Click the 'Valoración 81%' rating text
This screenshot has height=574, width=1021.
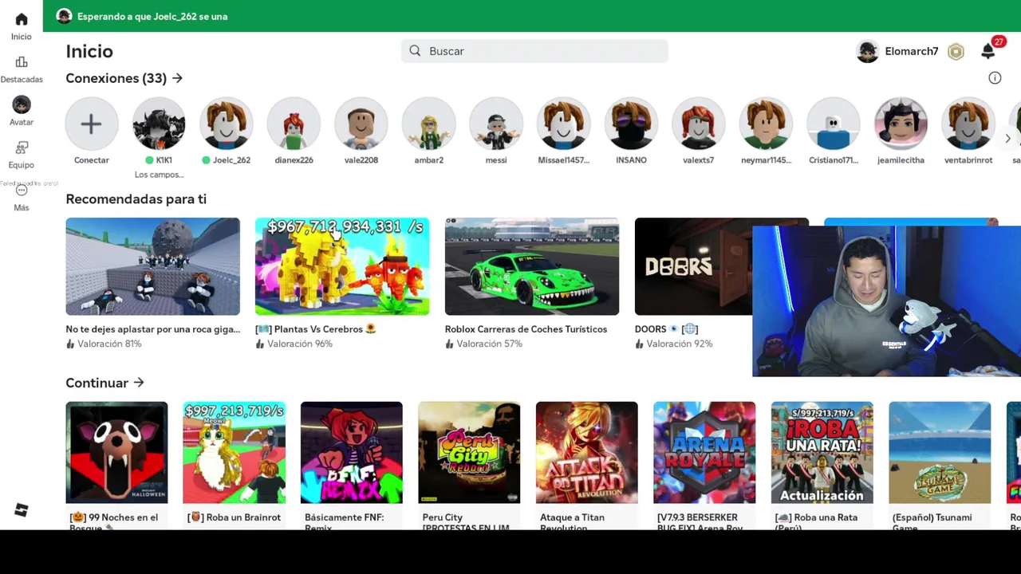(x=109, y=344)
